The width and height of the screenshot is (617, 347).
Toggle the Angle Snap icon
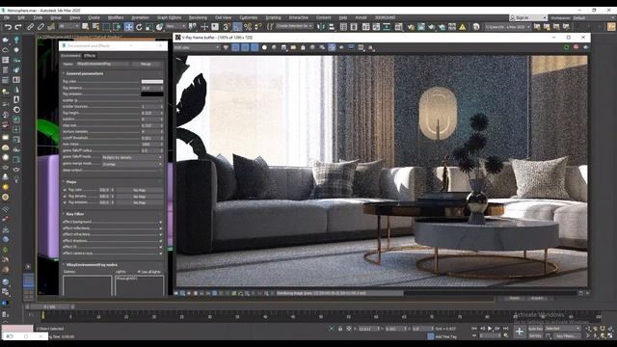click(x=237, y=27)
